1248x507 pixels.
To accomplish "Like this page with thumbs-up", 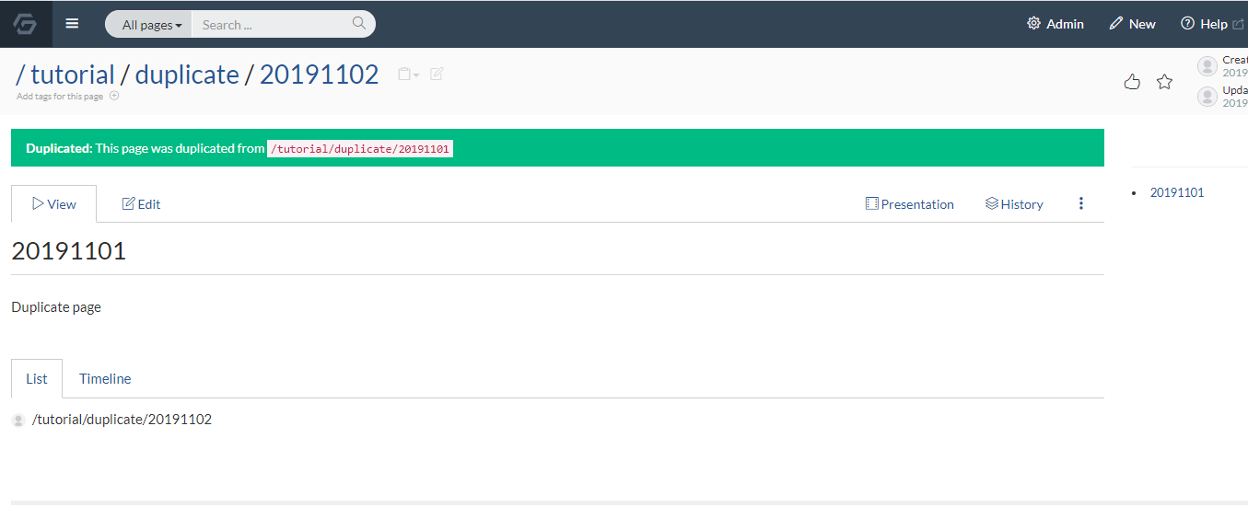I will coord(1132,82).
